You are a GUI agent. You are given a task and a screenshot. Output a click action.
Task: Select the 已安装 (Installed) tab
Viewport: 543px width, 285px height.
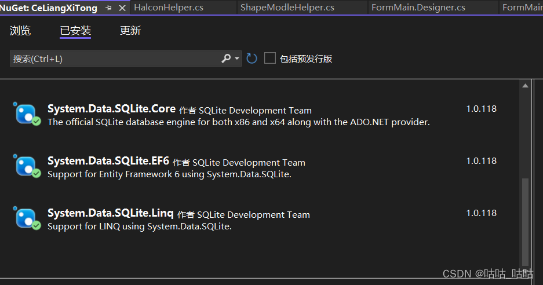(75, 31)
